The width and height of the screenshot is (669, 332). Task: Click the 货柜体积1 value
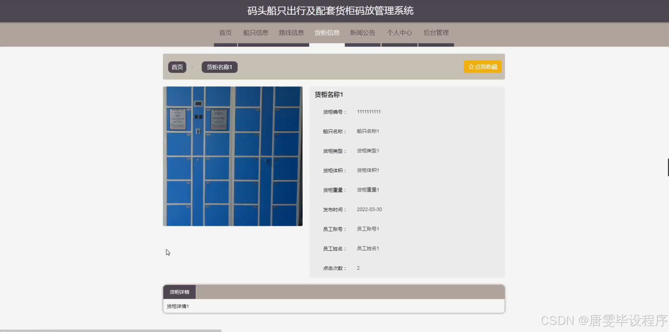tap(368, 170)
